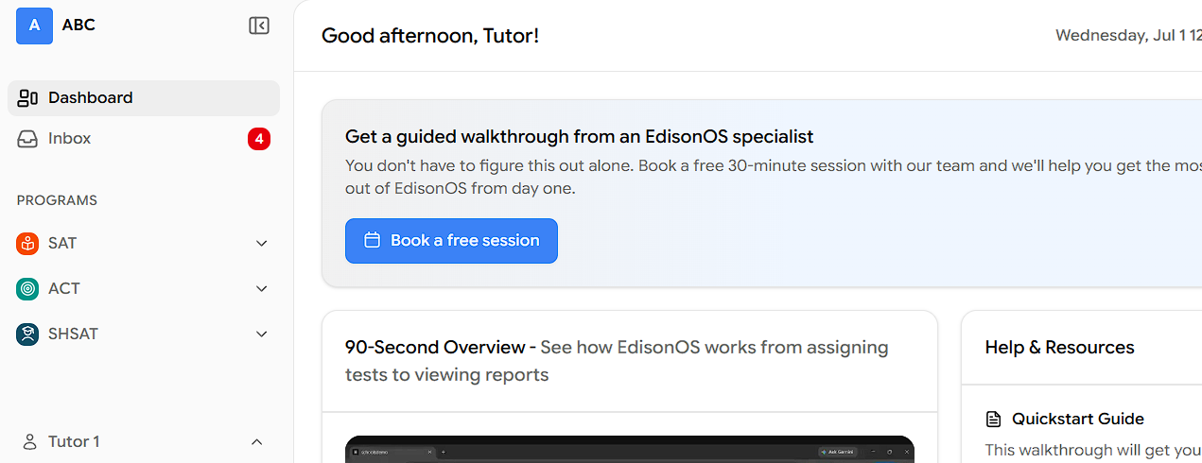Screen dimensions: 1202x463
Task: Click the dark SHSAT program icon
Action: click(27, 334)
